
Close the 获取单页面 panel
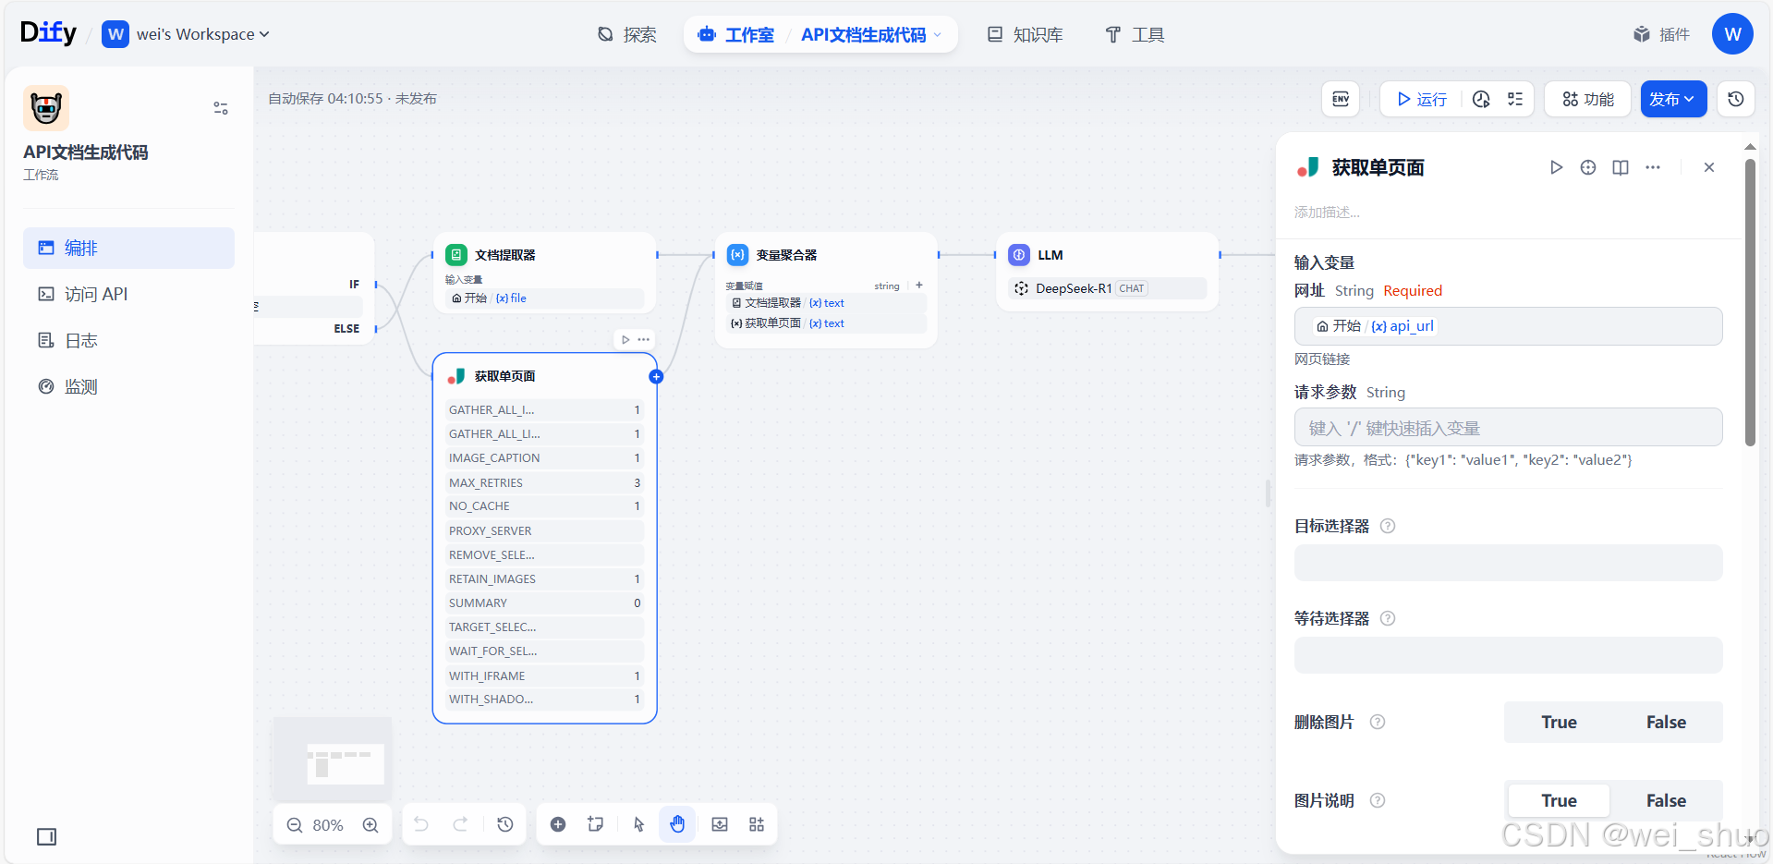(1709, 167)
